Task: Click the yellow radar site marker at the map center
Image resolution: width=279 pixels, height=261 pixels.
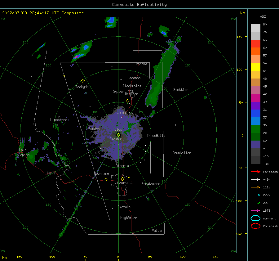Action: [x=118, y=135]
